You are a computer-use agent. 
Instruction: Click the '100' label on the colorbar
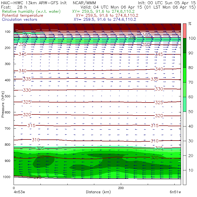[192, 38]
